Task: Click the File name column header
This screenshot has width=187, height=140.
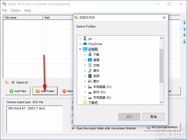Action: pyautogui.click(x=23, y=18)
